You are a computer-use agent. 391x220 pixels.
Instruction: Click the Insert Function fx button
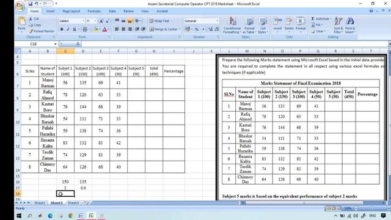tap(78, 44)
